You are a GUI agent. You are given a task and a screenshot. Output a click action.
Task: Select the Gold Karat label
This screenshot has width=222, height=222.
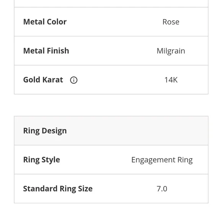click(x=43, y=80)
